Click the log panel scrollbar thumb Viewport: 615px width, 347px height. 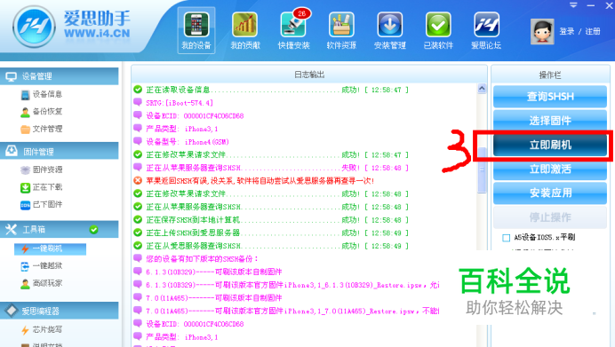482,170
